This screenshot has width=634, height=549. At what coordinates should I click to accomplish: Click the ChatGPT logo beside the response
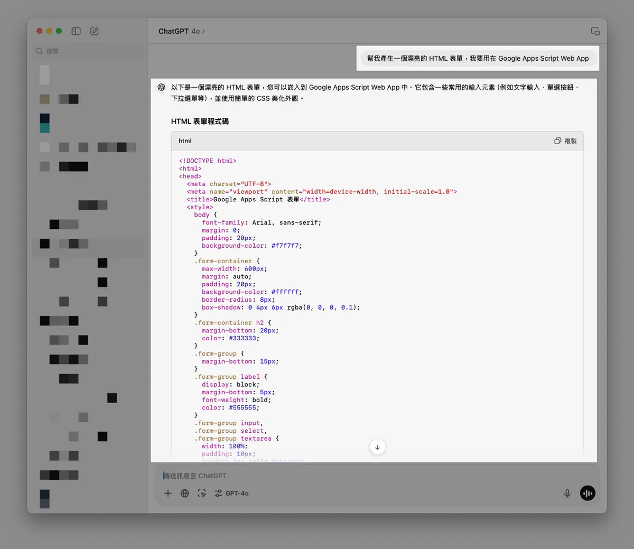click(x=162, y=87)
